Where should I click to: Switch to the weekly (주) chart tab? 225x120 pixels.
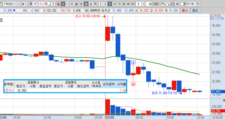pos(72,4)
